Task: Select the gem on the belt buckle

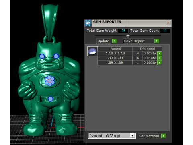Action: [x=50, y=99]
